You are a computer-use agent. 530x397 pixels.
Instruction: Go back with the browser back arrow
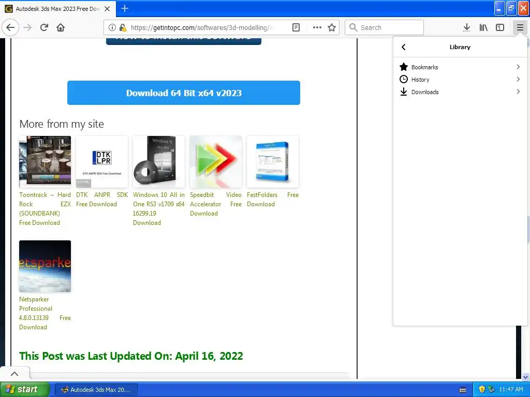point(10,27)
